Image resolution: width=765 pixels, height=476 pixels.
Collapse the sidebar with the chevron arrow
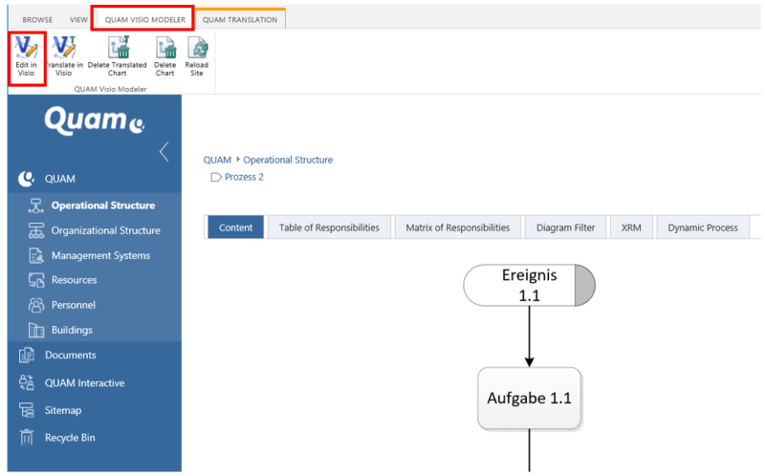coord(164,151)
